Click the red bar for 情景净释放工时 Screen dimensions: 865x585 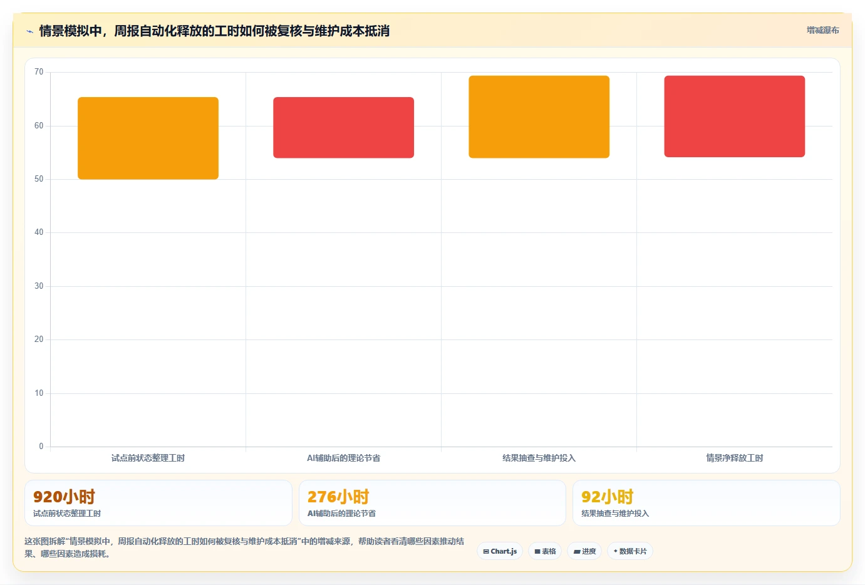pyautogui.click(x=734, y=116)
